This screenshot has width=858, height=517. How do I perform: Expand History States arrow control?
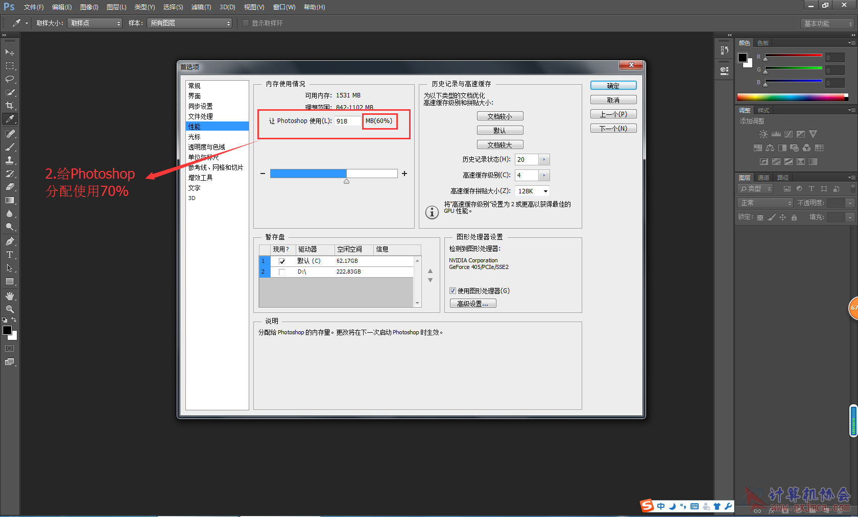point(544,160)
